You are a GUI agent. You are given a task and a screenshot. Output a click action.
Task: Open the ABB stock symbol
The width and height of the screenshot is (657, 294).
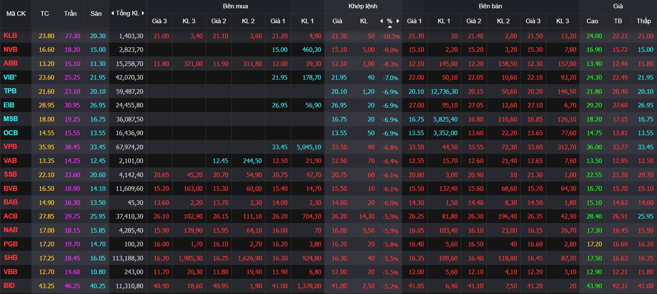10,63
